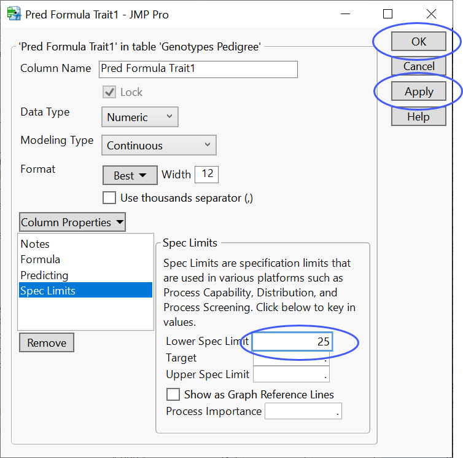The height and width of the screenshot is (458, 463).
Task: Click the Apply button
Action: (419, 92)
